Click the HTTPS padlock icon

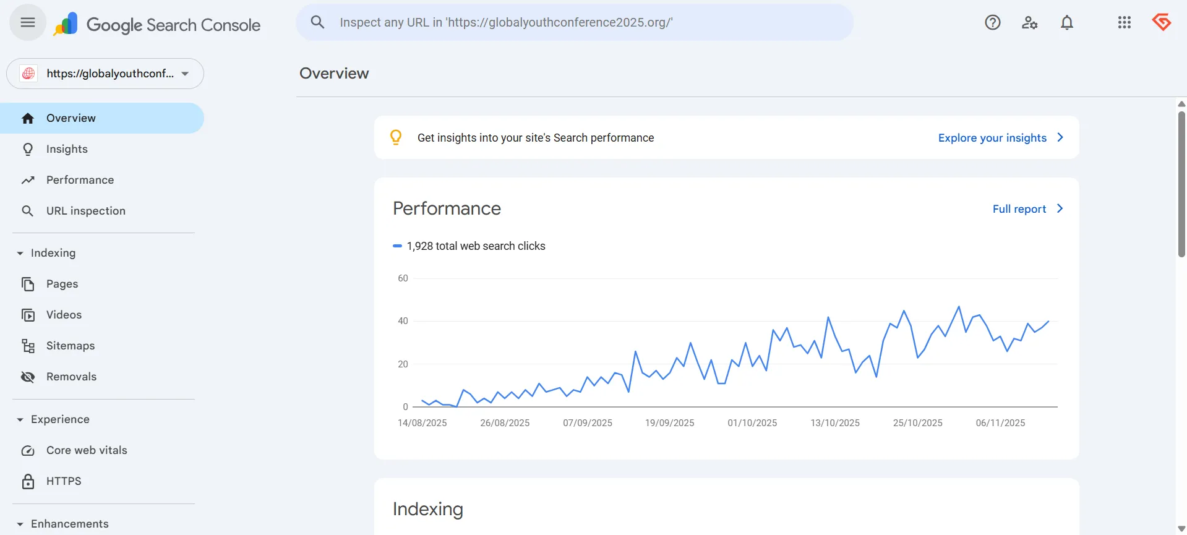click(28, 481)
